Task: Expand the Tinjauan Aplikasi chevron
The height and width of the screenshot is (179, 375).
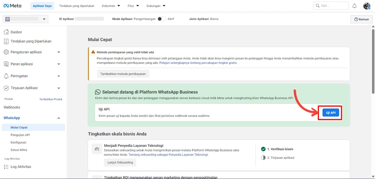Action: click(x=59, y=88)
